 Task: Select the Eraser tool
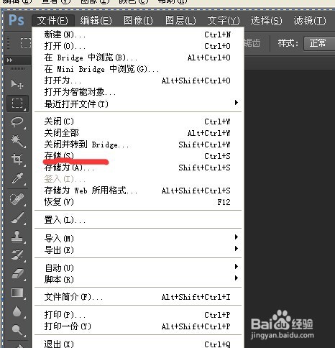tap(17, 273)
